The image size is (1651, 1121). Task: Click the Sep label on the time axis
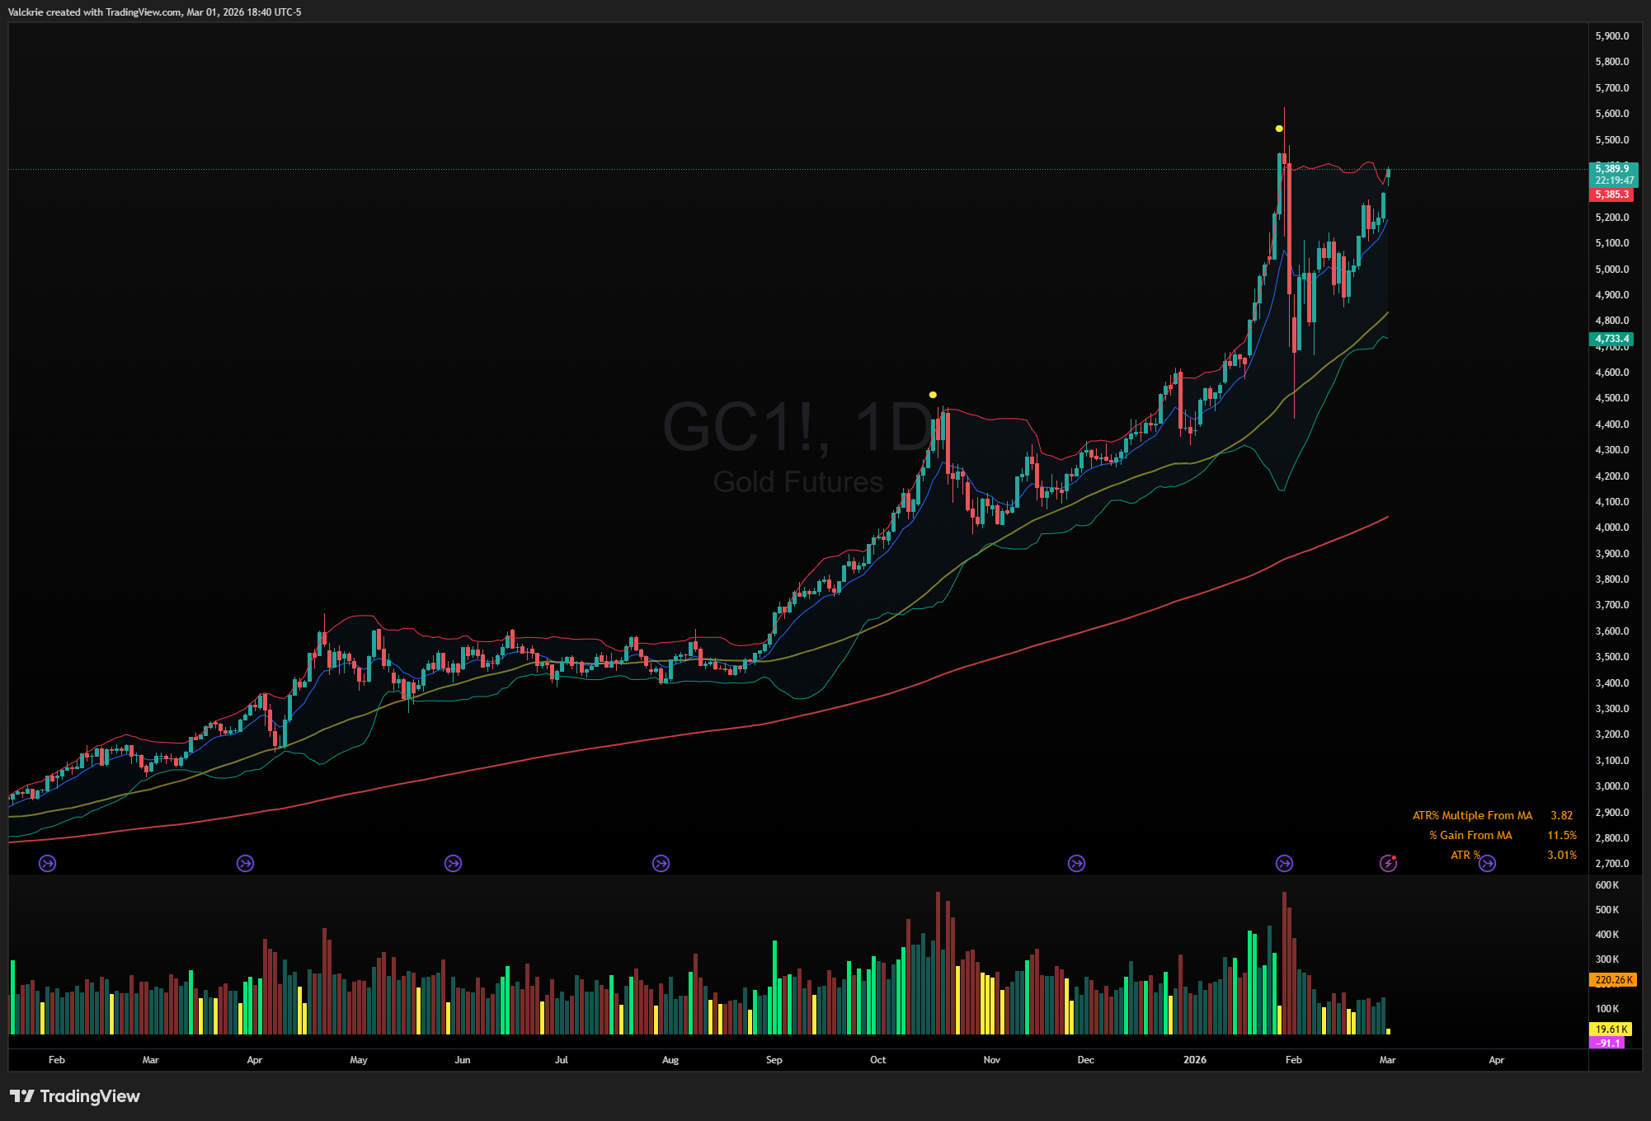point(774,1060)
